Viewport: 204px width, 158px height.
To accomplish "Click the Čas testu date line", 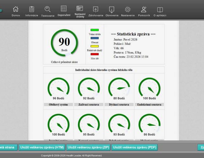I will point(131,57).
